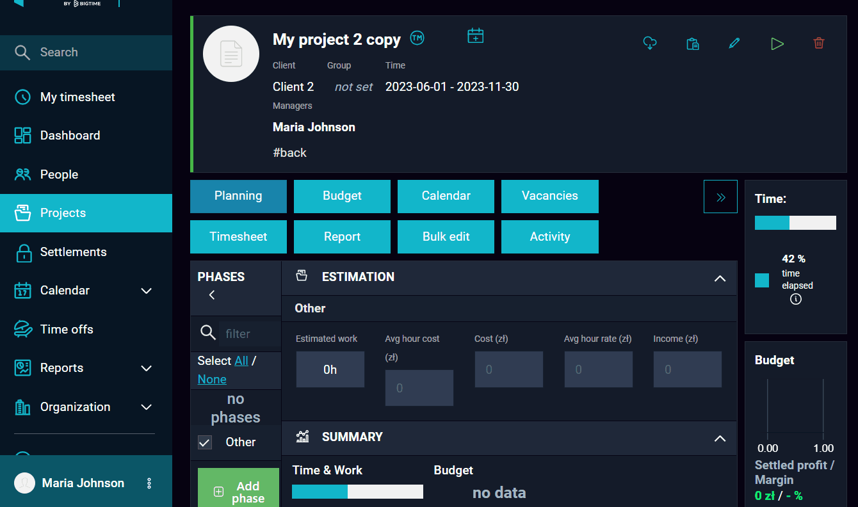Expand the side panel double-arrow button
The width and height of the screenshot is (858, 507).
[720, 197]
